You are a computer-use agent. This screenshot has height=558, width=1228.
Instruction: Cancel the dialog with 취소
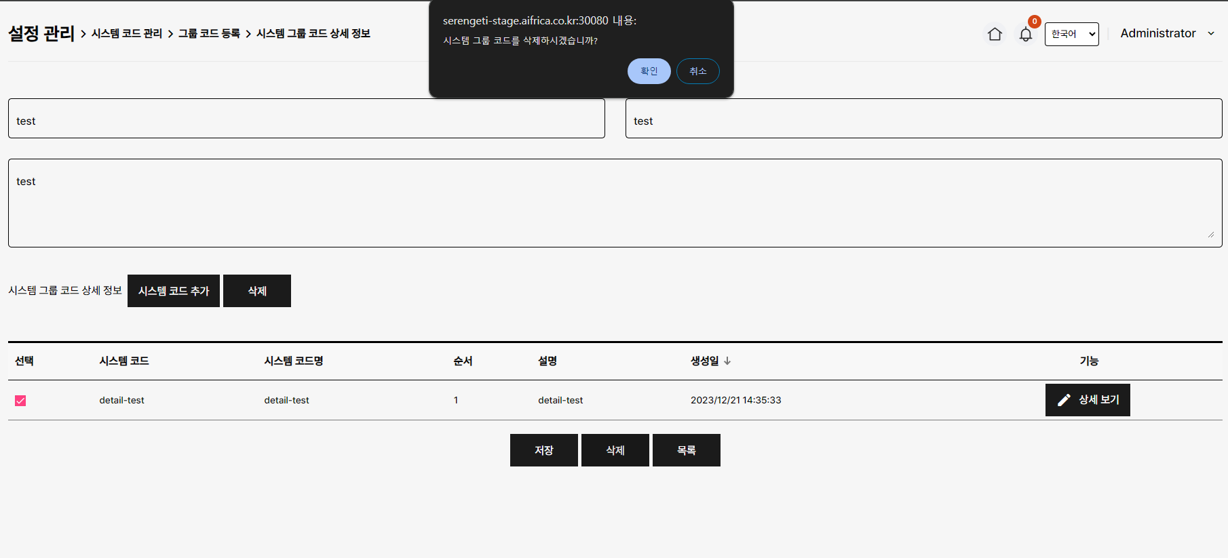click(697, 71)
